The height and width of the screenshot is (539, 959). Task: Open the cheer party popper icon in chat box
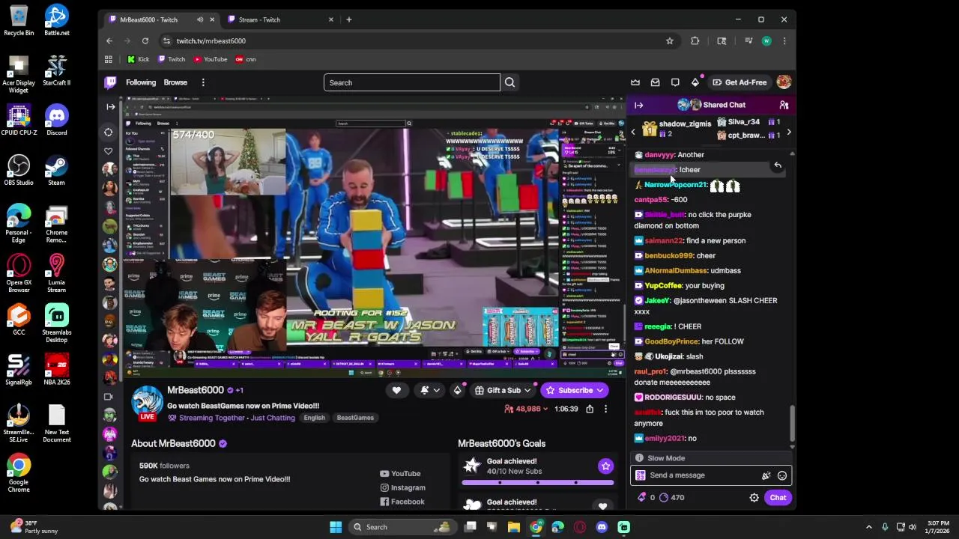coord(766,475)
